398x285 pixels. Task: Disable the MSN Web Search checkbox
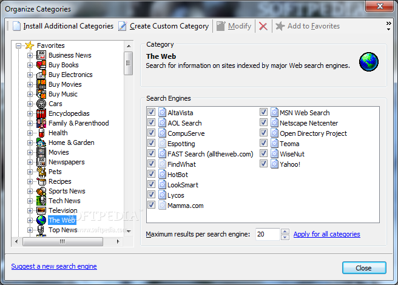tap(263, 112)
